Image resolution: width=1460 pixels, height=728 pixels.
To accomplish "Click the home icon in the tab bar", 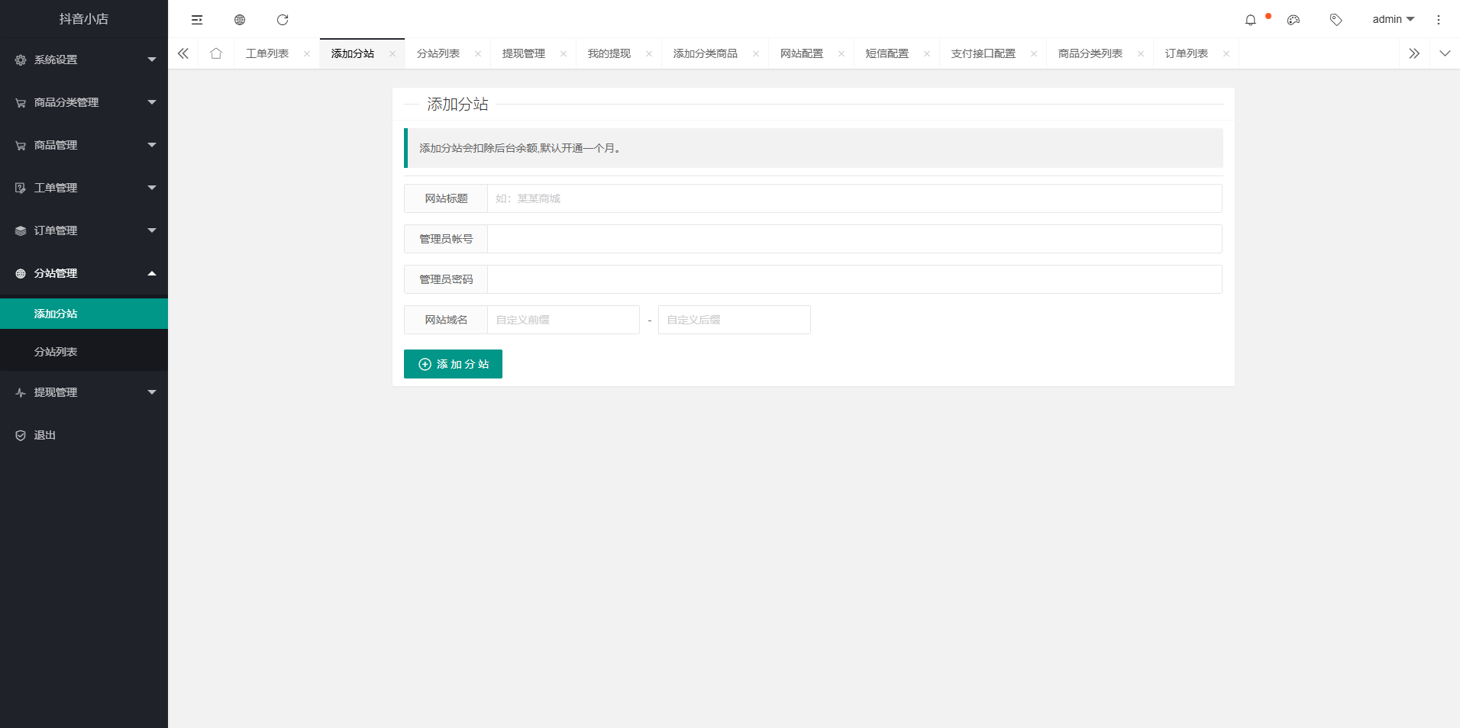I will coord(216,53).
